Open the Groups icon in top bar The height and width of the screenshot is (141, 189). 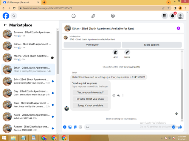click(x=113, y=16)
